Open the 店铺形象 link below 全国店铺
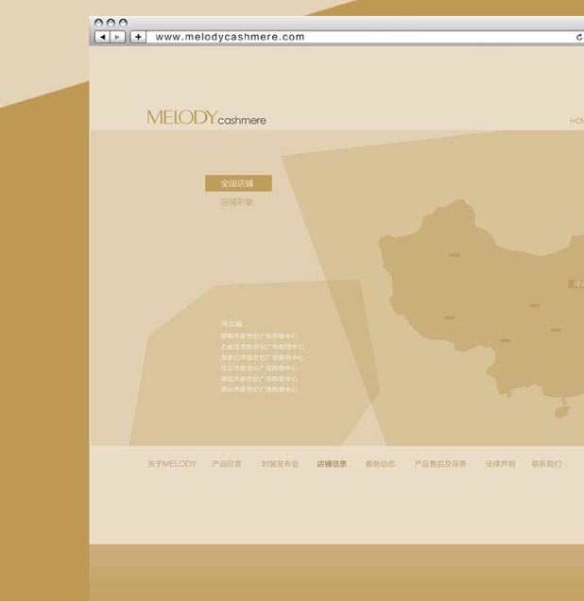Image resolution: width=584 pixels, height=601 pixels. click(x=237, y=202)
